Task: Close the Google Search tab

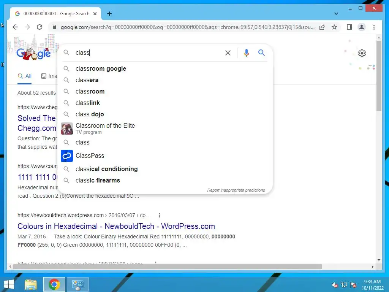Action: tap(95, 14)
